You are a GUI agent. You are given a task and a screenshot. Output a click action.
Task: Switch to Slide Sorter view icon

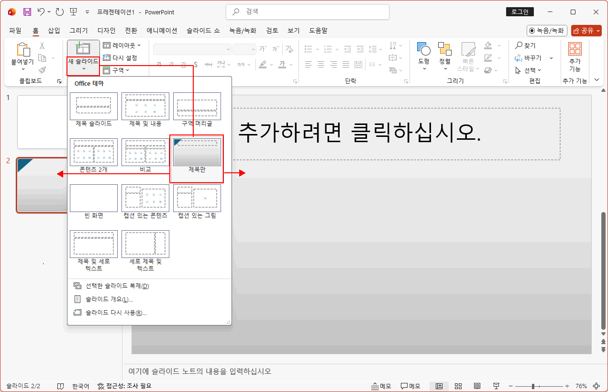[458, 386]
